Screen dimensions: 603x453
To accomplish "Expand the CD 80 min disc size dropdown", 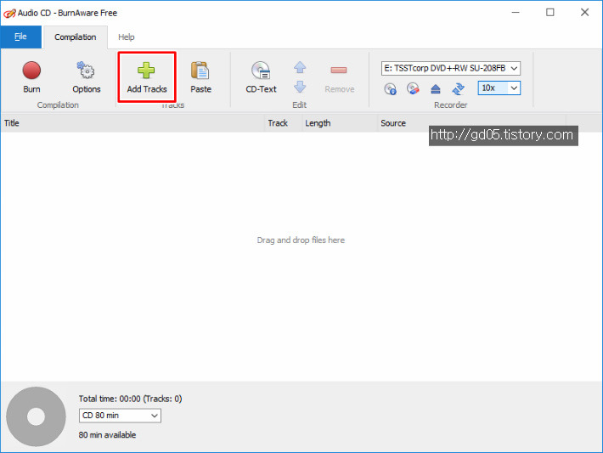I will pyautogui.click(x=120, y=416).
